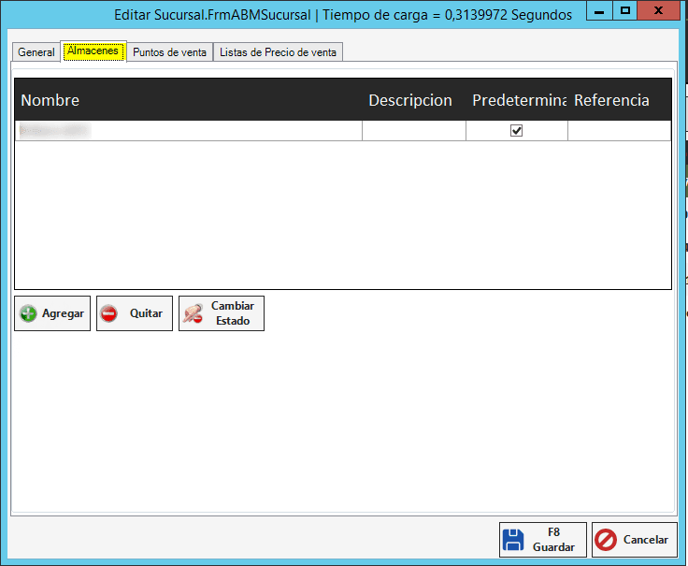688x566 pixels.
Task: Uncheck the Predeterminado checkbox in first row
Action: (516, 131)
